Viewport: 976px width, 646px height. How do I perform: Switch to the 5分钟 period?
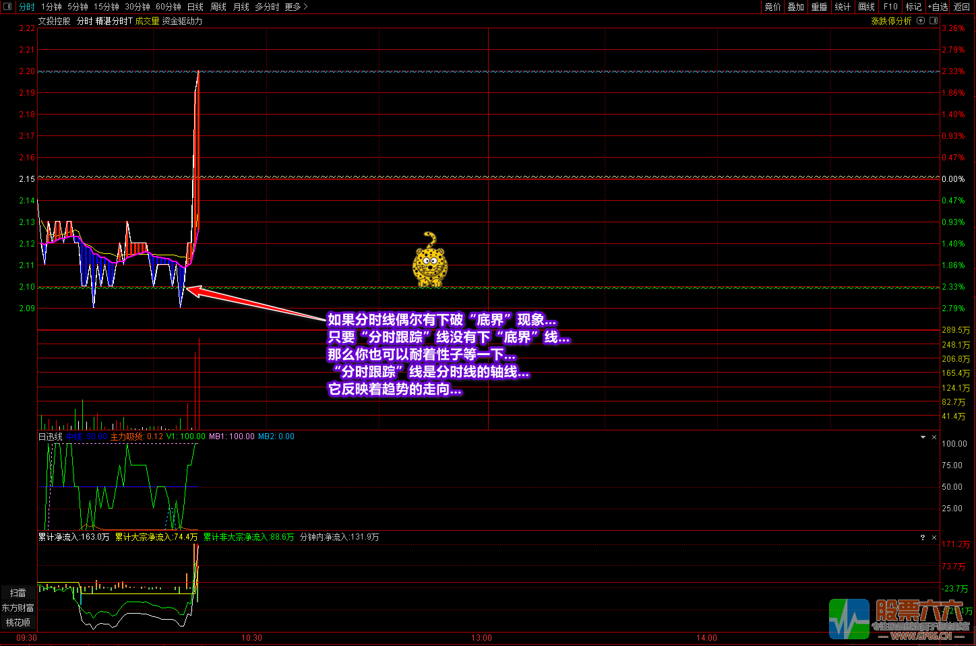pos(78,7)
